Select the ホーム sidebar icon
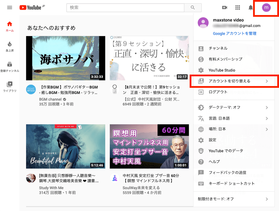This screenshot has height=211, width=279. 10,26
